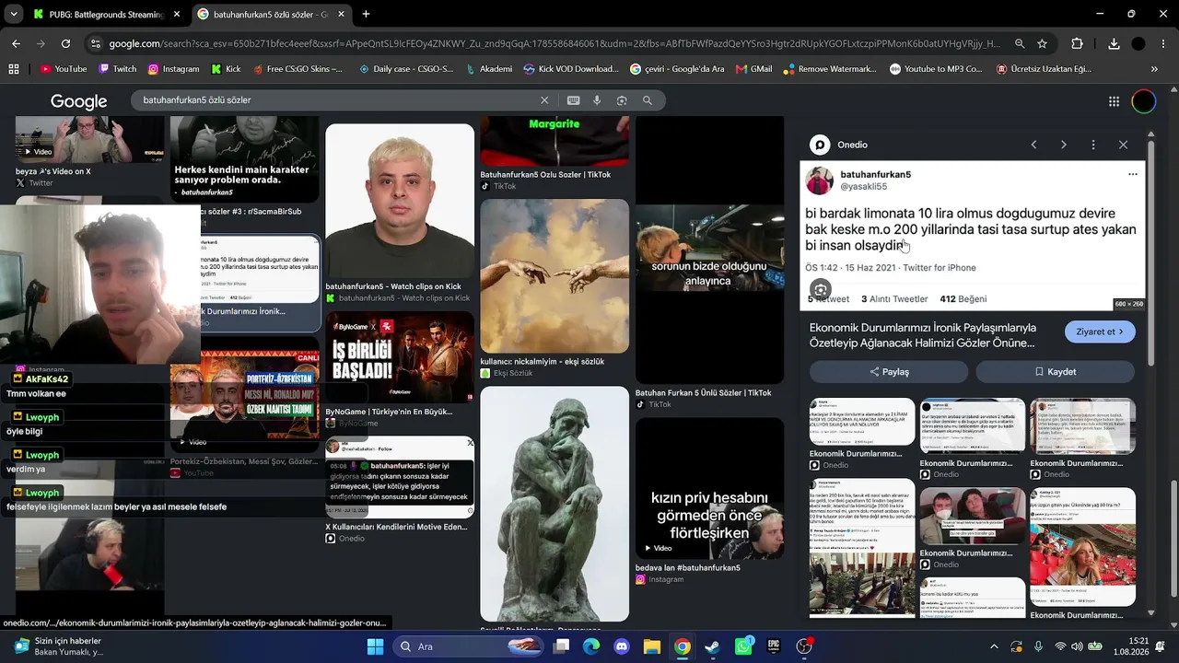Open the Ücretsiz Uzaktan Eği bookmark
The width and height of the screenshot is (1179, 663).
tap(1043, 69)
